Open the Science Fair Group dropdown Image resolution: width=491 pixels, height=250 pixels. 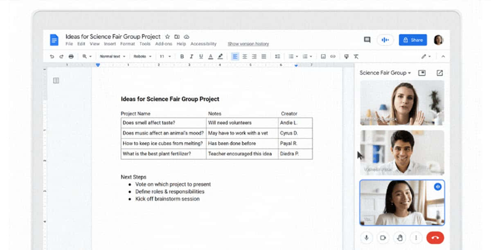click(x=385, y=73)
